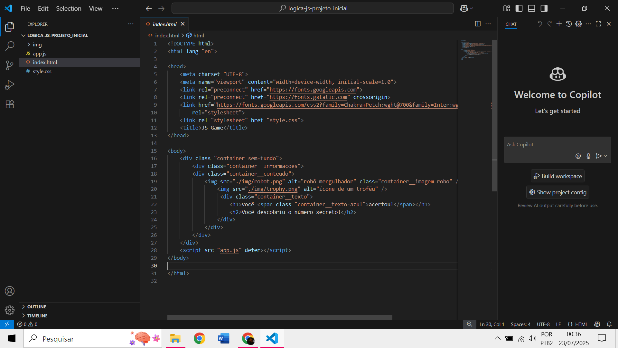Click Ln 30, Col 1 status

(492, 324)
